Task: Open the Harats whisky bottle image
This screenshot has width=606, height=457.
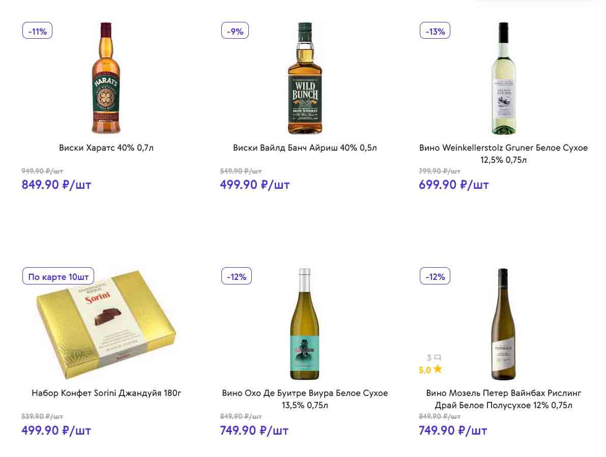Action: click(106, 78)
